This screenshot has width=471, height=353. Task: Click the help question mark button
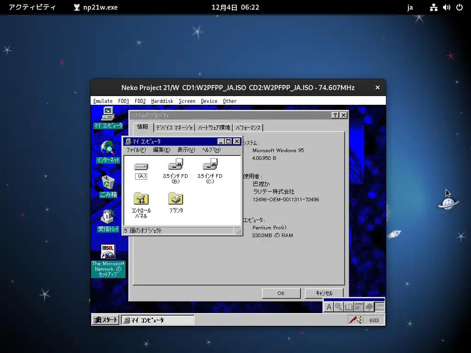coord(335,115)
